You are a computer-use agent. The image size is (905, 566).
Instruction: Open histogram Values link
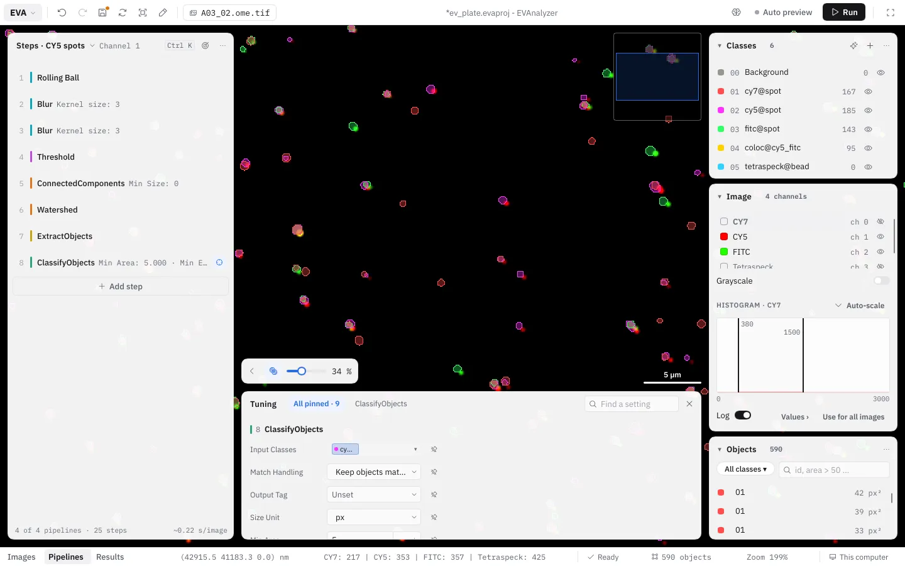794,416
